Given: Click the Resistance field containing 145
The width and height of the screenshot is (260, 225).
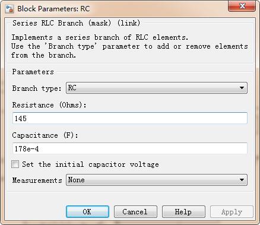Looking at the screenshot, I should [x=130, y=118].
